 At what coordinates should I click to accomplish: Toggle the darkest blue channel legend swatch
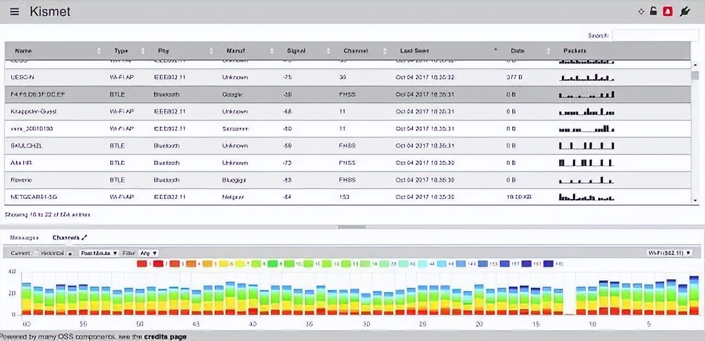pyautogui.click(x=548, y=264)
